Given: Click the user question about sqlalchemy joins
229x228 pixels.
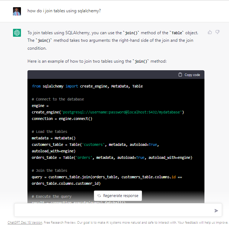Looking at the screenshot, I should pyautogui.click(x=64, y=11).
